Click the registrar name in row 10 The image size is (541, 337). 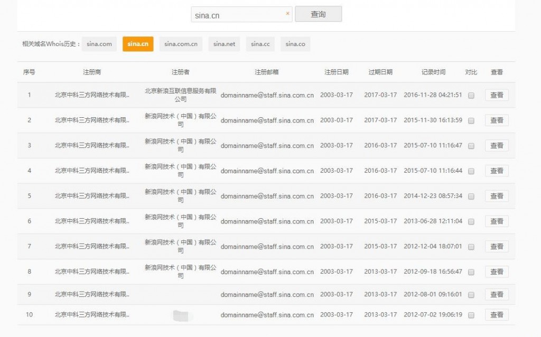(92, 315)
